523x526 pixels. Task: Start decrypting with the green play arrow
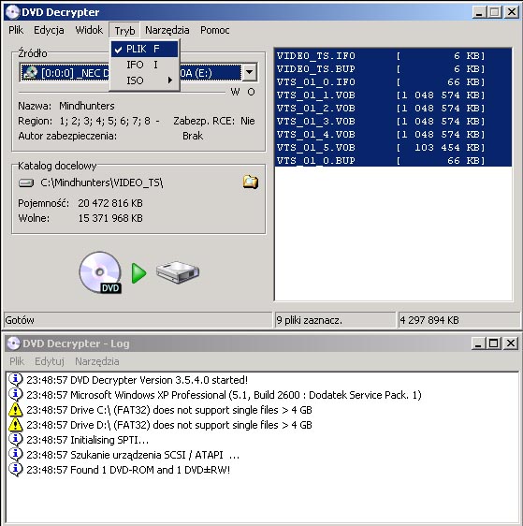138,273
